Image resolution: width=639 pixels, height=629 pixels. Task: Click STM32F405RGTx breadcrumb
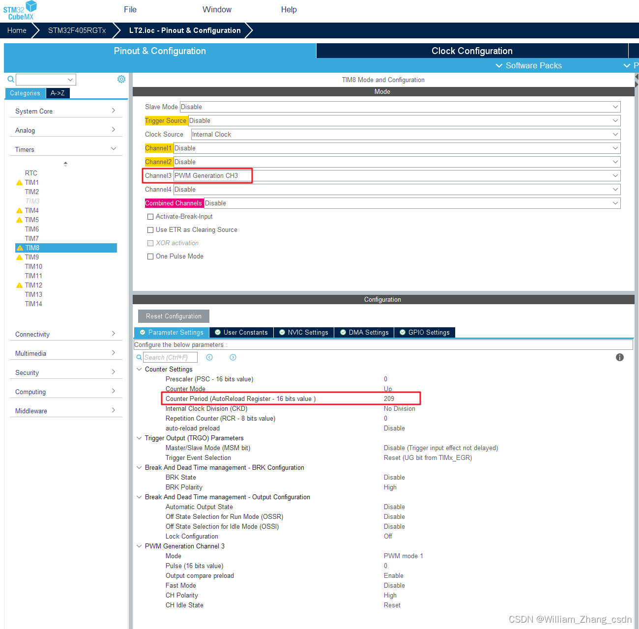(x=77, y=30)
